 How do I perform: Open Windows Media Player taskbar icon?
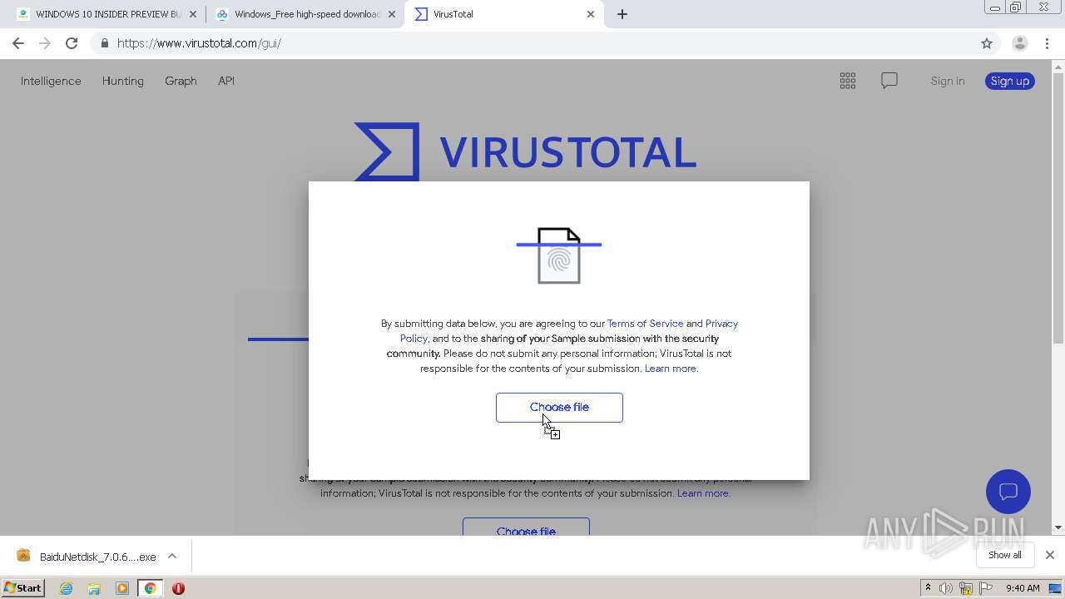[122, 588]
